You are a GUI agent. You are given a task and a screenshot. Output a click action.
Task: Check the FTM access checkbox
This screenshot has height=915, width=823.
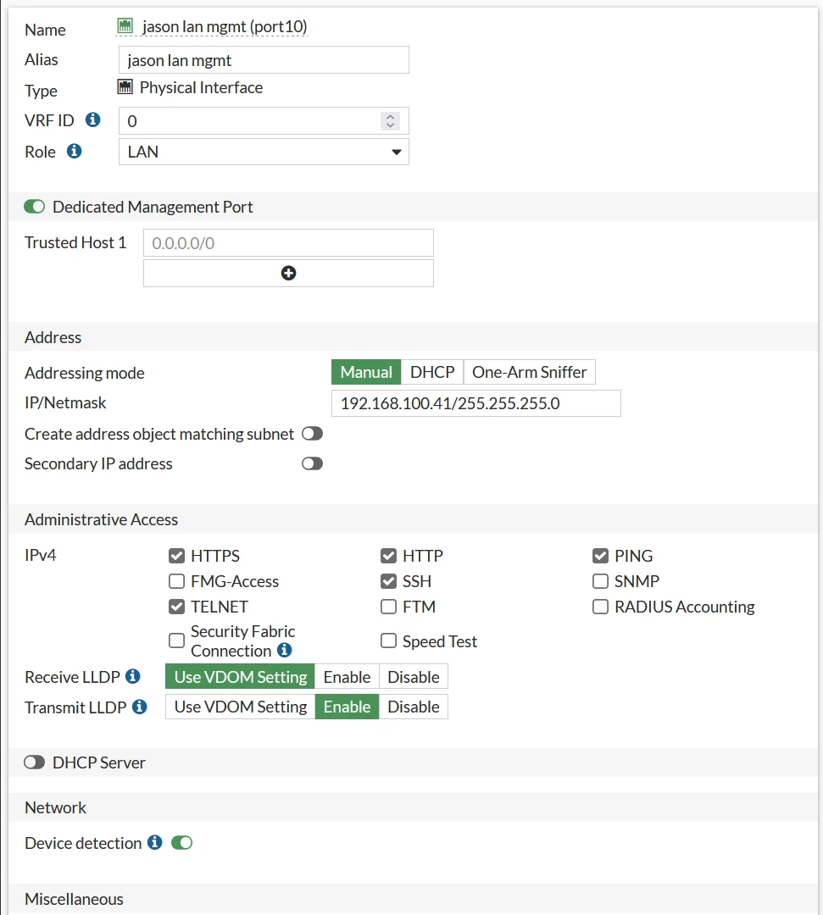(388, 607)
